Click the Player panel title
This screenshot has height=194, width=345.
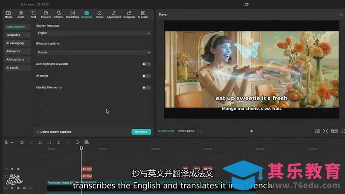click(163, 14)
